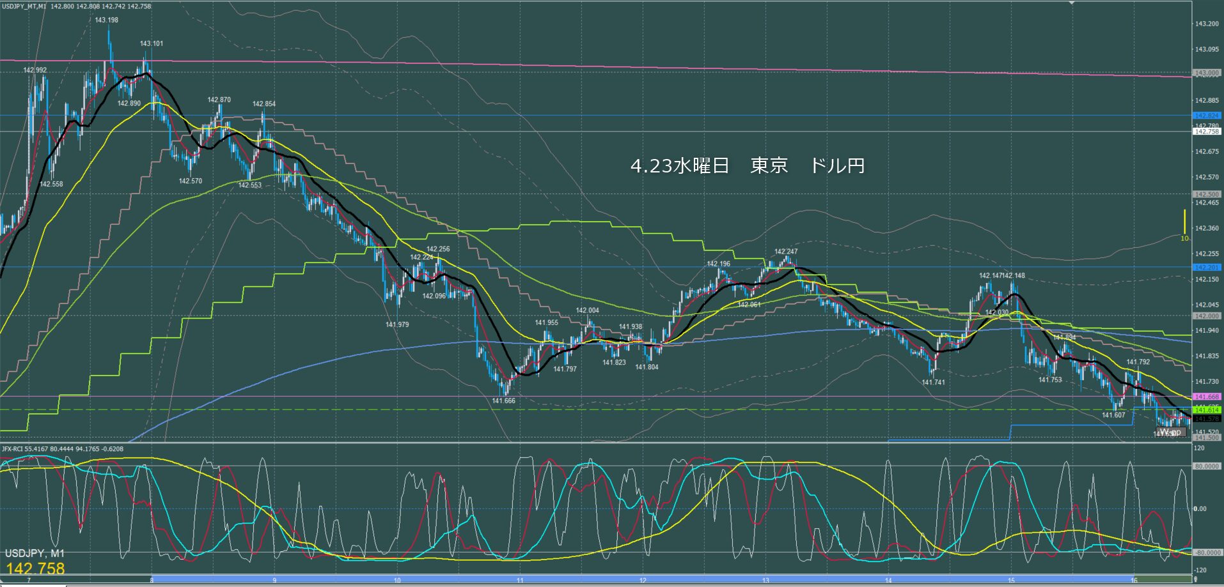The height and width of the screenshot is (587, 1224).
Task: Click the 142.890 low label
Action: pos(129,103)
